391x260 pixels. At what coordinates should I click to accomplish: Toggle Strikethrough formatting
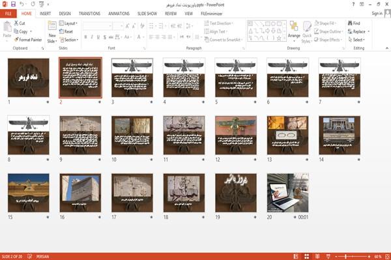pyautogui.click(x=111, y=37)
